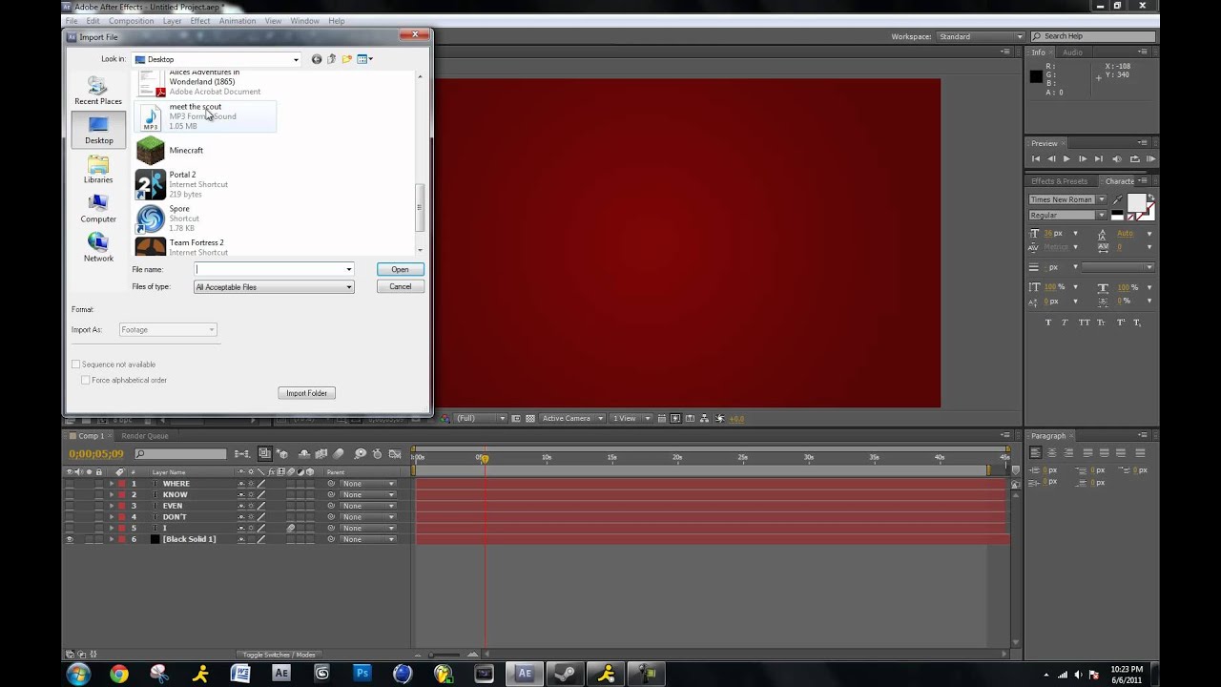Click the Import Folder button
This screenshot has width=1221, height=687.
(x=306, y=393)
